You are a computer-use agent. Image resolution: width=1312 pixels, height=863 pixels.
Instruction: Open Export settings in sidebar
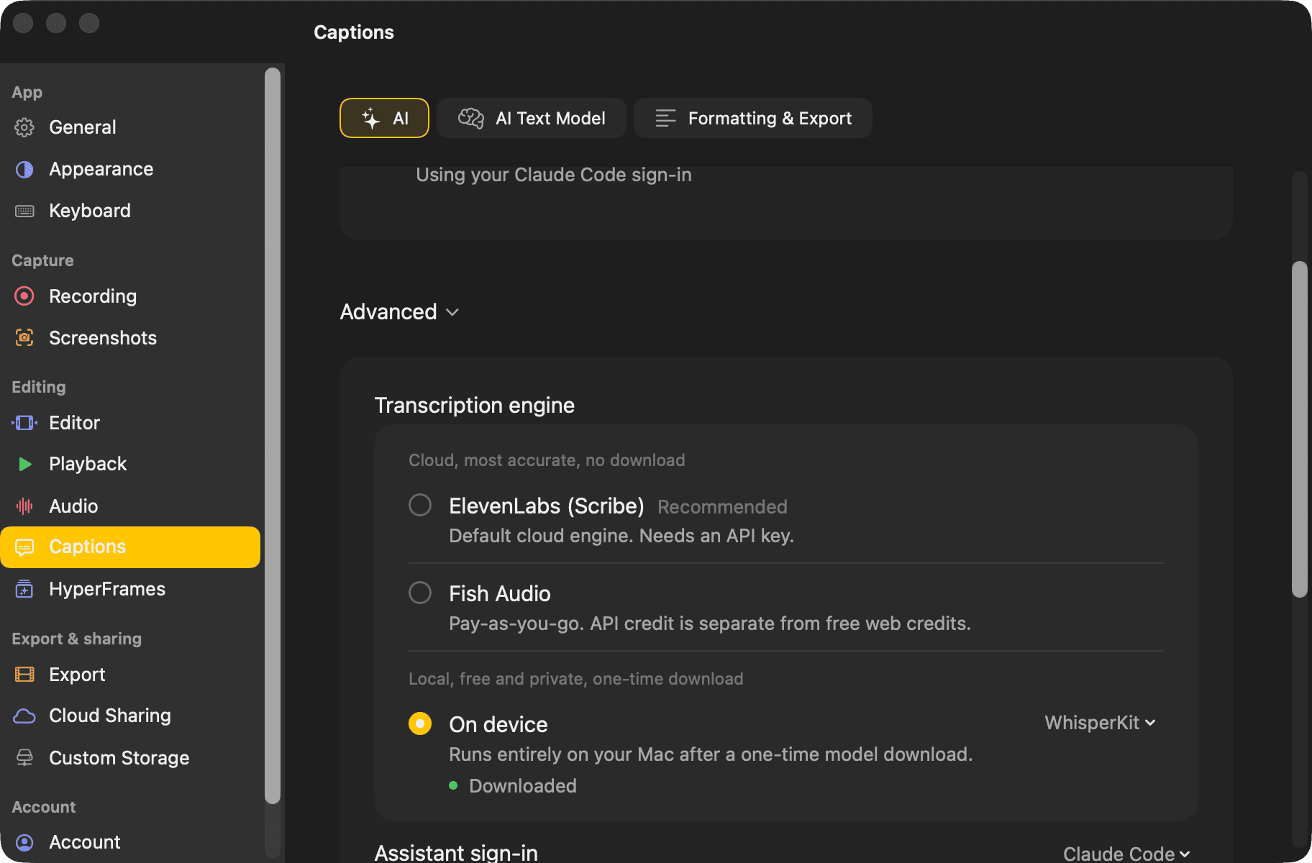[x=130, y=675]
